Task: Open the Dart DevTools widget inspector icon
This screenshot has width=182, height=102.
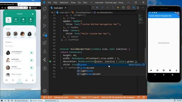Action: pos(134,8)
